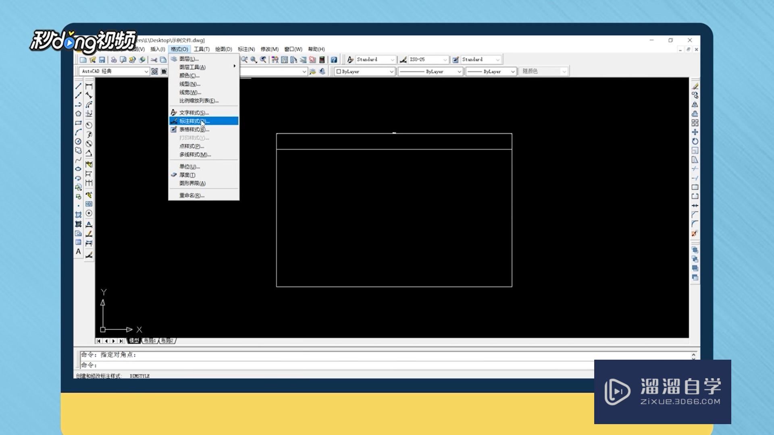Open the 工具(T) menu

tap(202, 49)
